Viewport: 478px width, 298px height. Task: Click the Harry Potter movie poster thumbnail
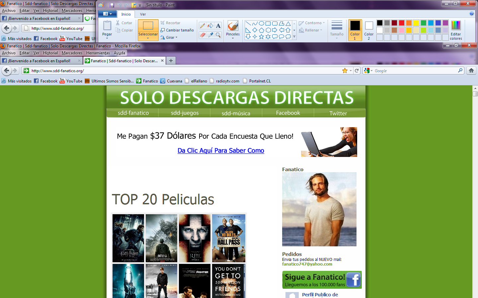click(128, 238)
